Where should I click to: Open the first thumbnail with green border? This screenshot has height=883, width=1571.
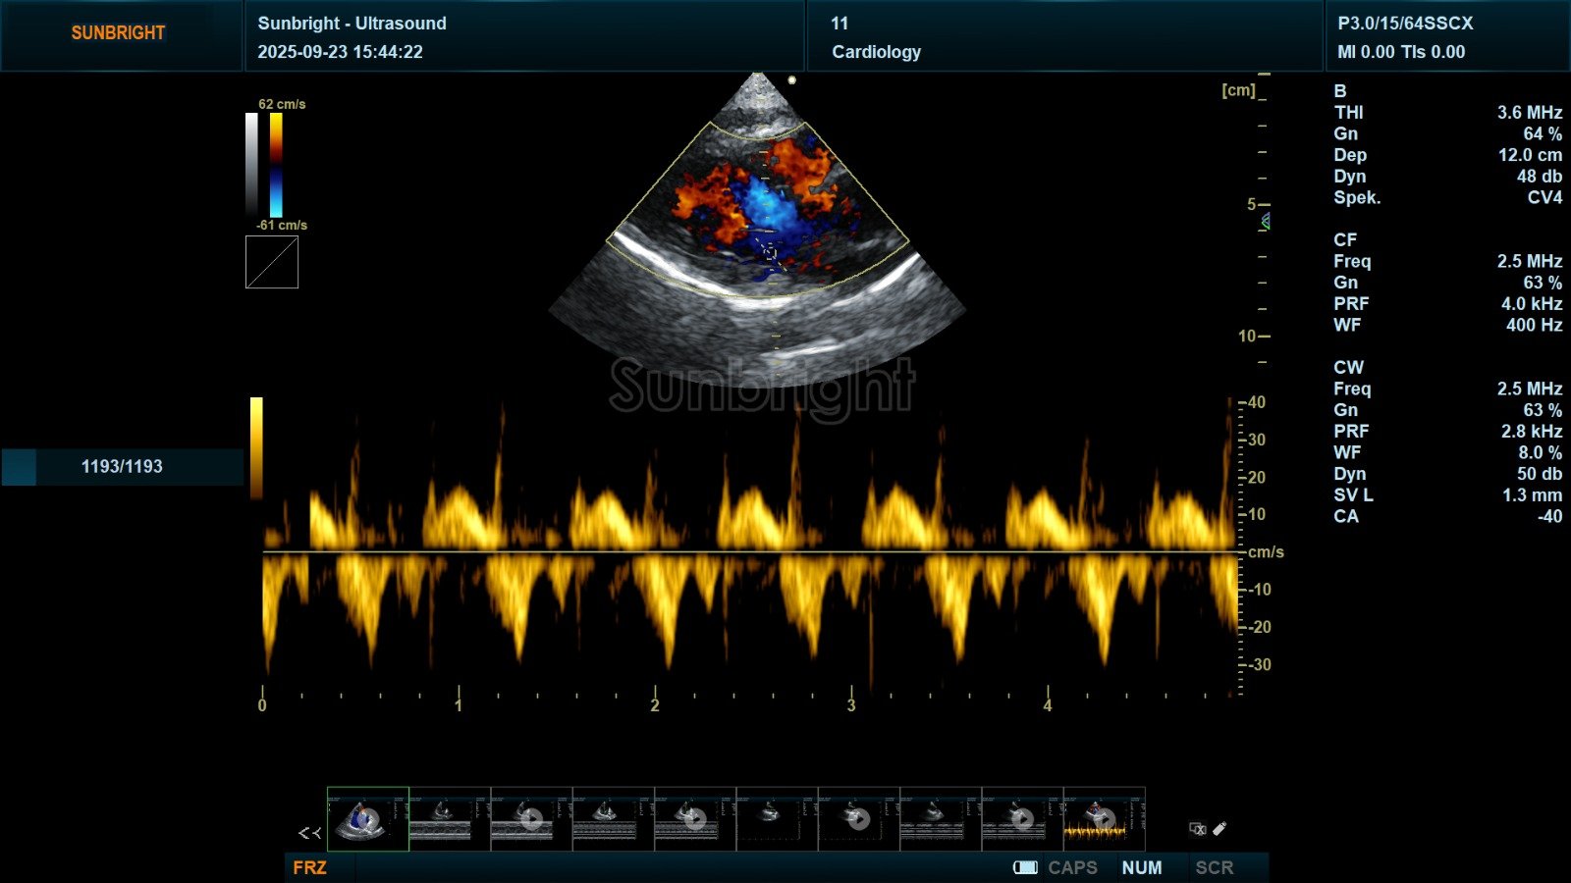pyautogui.click(x=368, y=819)
